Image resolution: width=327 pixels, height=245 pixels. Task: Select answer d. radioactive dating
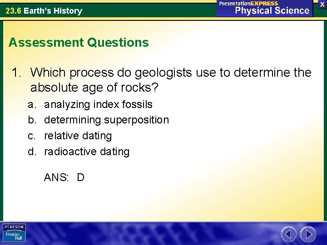79,152
